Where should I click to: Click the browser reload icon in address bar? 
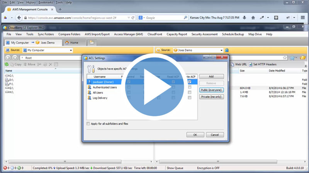(133, 18)
